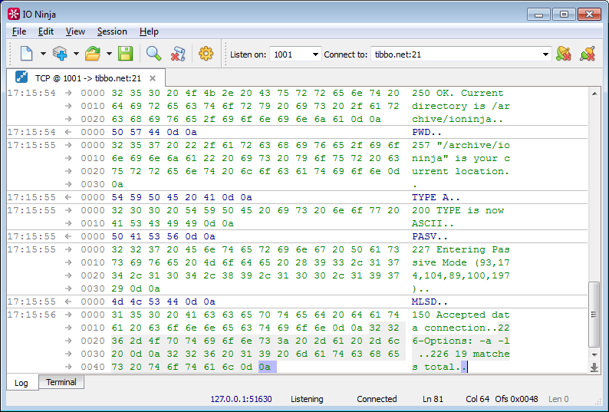Click the Col 64 status entry
Image resolution: width=609 pixels, height=412 pixels.
(477, 399)
